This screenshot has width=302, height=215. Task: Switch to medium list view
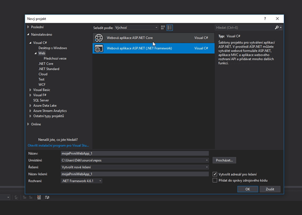click(170, 28)
